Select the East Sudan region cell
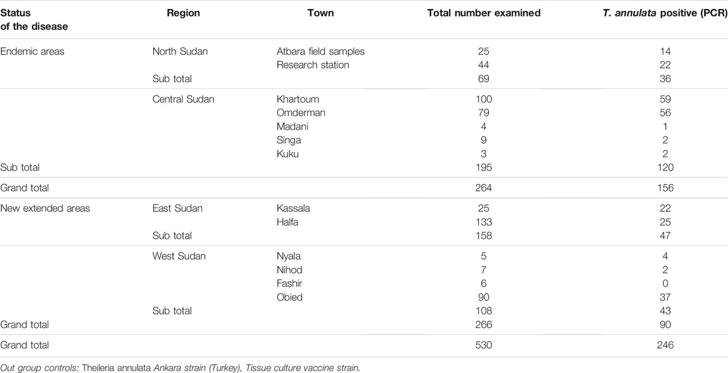This screenshot has height=373, width=728. tap(177, 209)
